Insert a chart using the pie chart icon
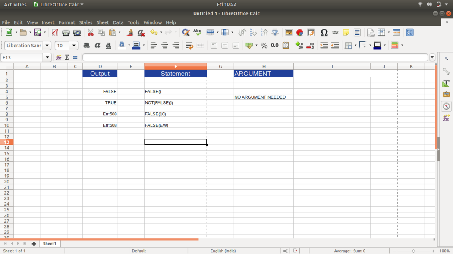Screen dimensions: 453x254 [x=300, y=33]
